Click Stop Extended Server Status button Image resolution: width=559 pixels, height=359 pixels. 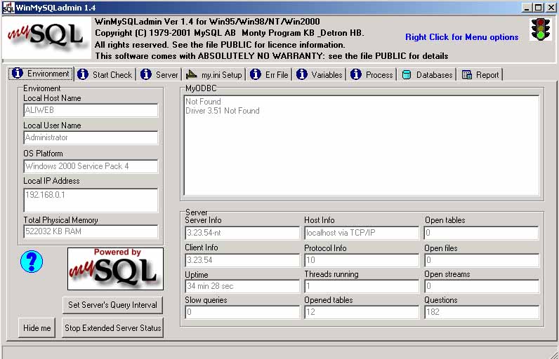coord(112,327)
